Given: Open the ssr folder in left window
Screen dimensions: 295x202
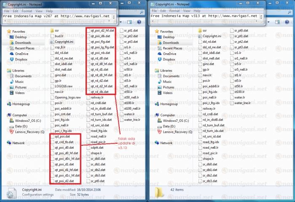Looking at the screenshot, I should [x=58, y=31].
